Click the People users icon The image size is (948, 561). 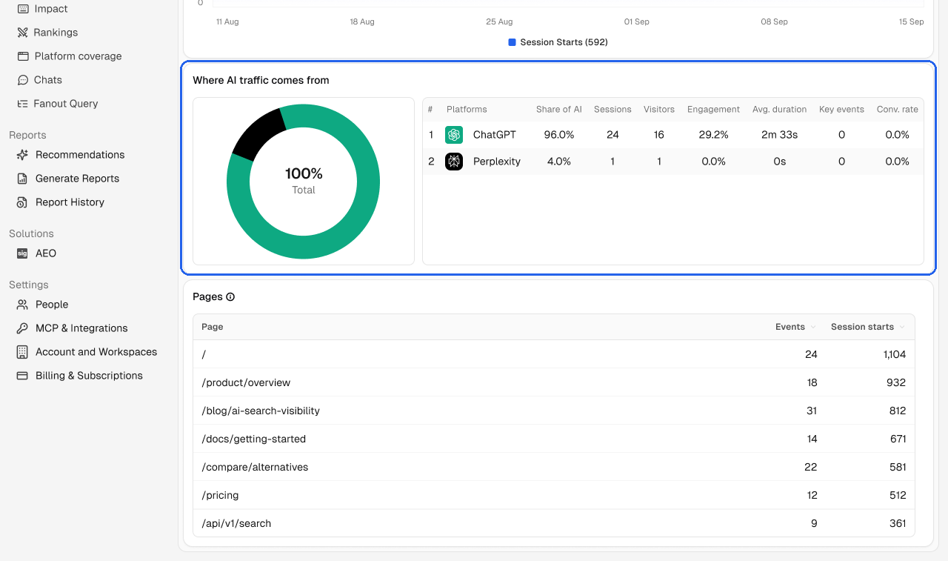tap(22, 305)
